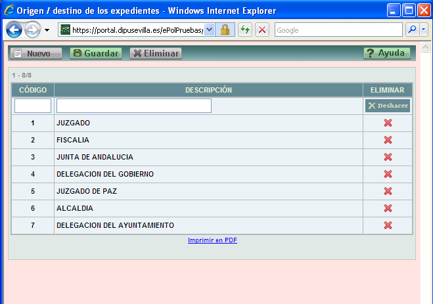Click the empty descripción input field
Screen dimensions: 433x304
point(134,106)
